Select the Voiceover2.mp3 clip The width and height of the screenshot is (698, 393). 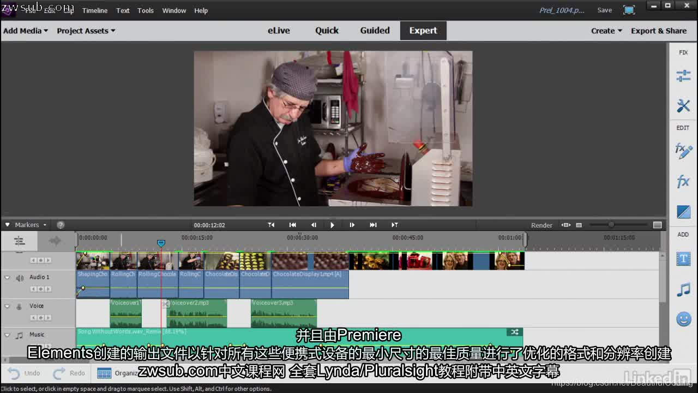(x=197, y=313)
